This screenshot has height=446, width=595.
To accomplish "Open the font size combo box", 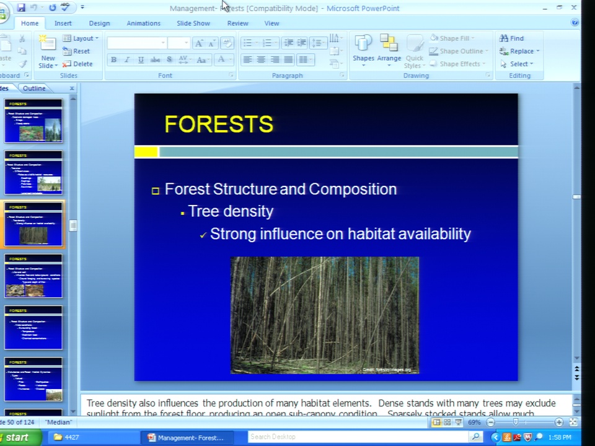I will point(178,43).
